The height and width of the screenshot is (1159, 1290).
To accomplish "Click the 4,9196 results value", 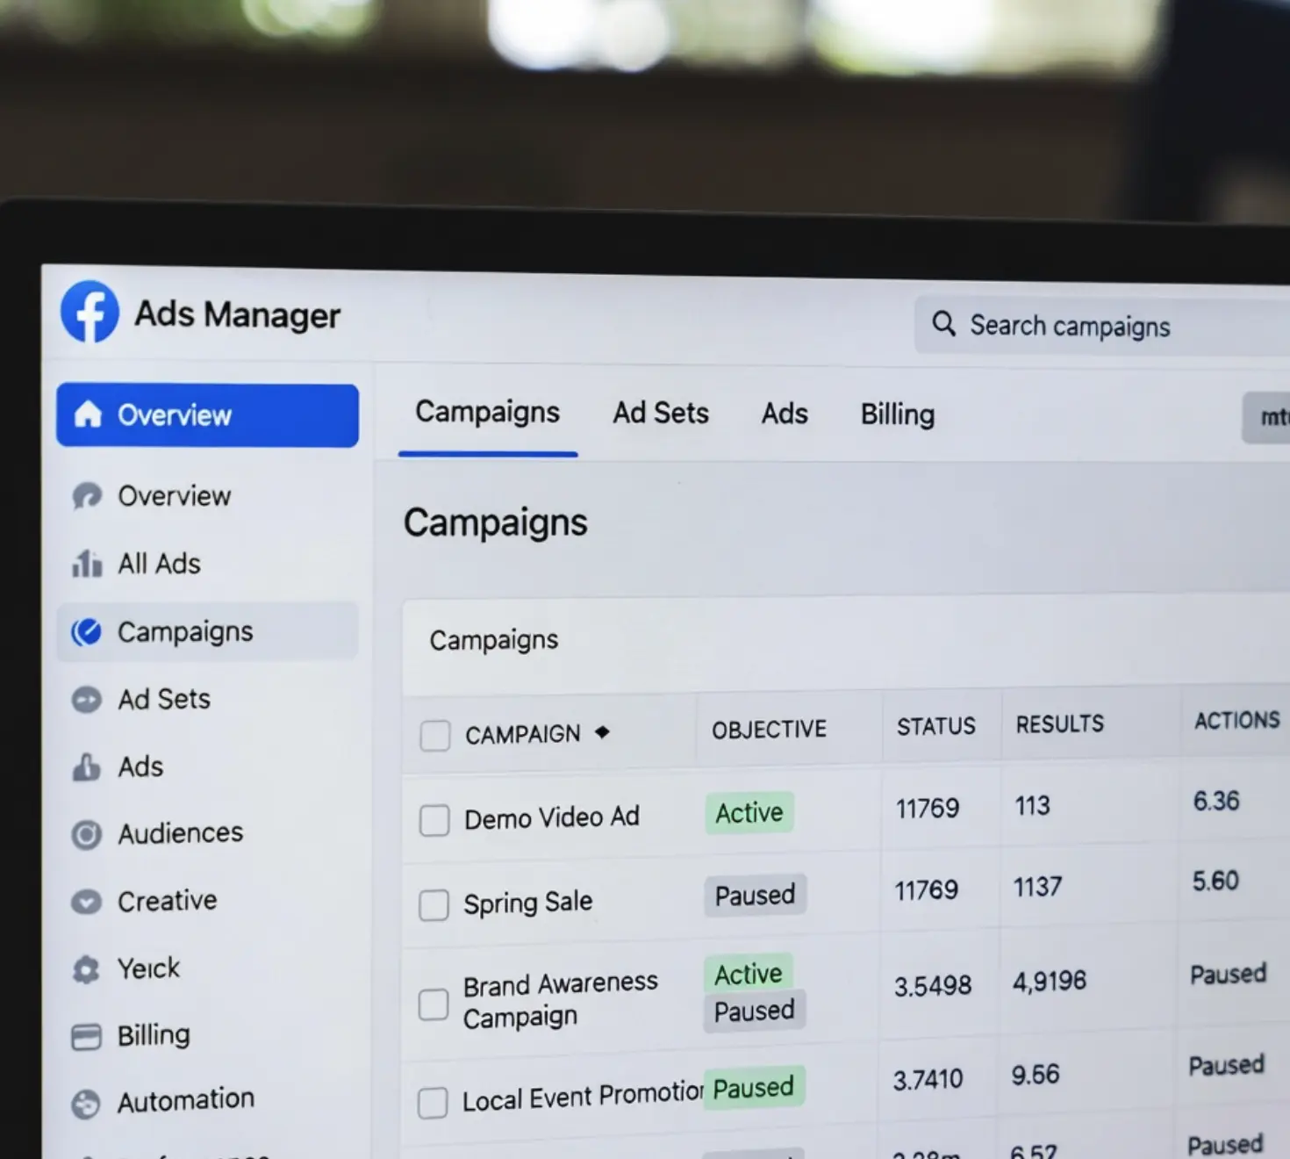I will (1049, 981).
